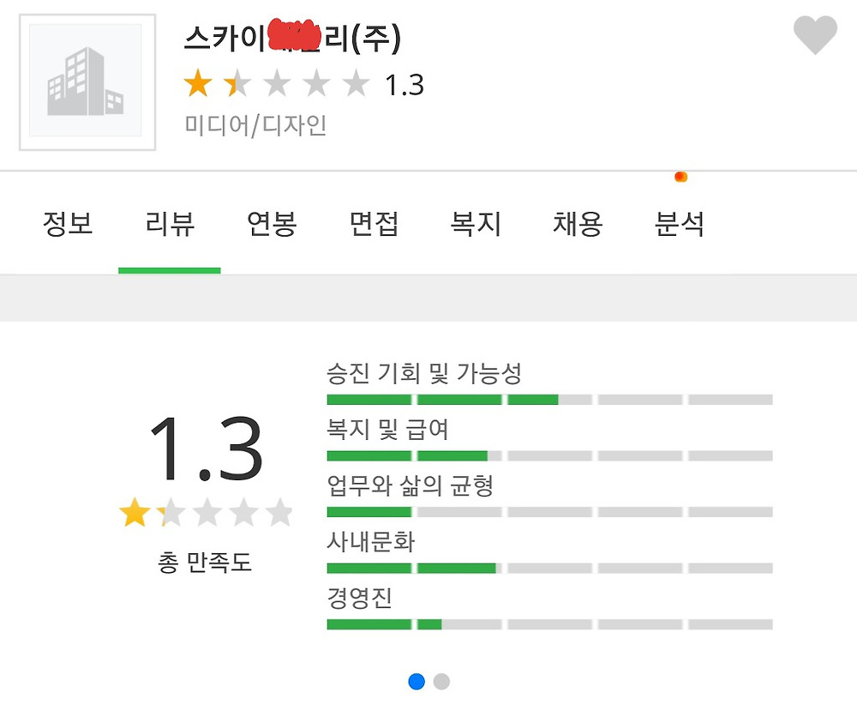The height and width of the screenshot is (717, 857).
Task: Click the 경영진 rating bar
Action: click(x=549, y=624)
